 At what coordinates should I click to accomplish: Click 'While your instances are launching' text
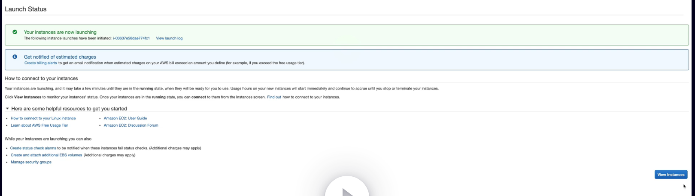click(48, 139)
